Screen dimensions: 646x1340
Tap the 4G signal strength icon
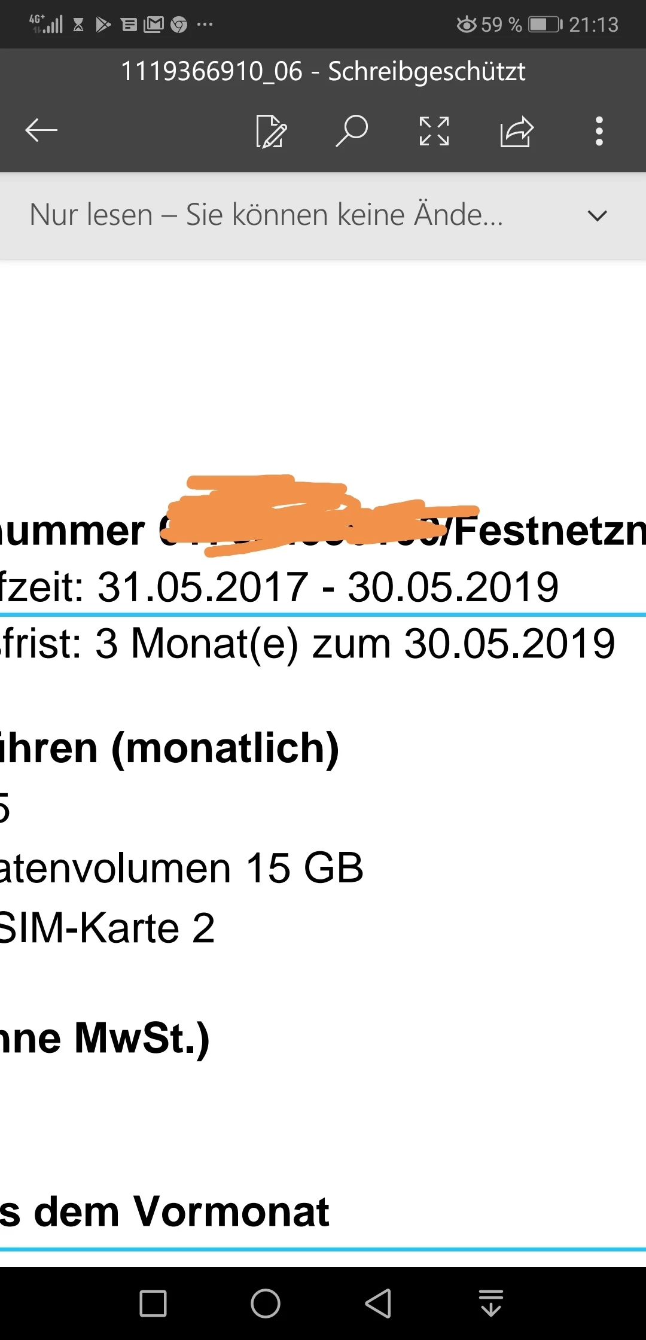[47, 24]
